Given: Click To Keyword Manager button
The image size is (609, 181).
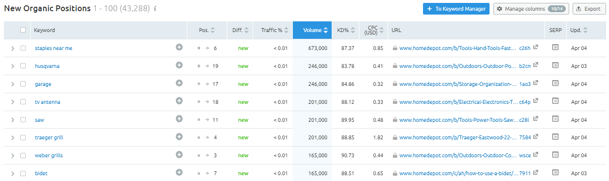Looking at the screenshot, I should click(x=456, y=9).
